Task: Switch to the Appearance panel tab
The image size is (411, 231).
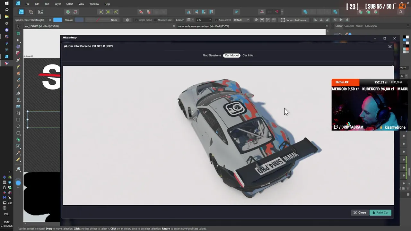Action: [x=371, y=26]
